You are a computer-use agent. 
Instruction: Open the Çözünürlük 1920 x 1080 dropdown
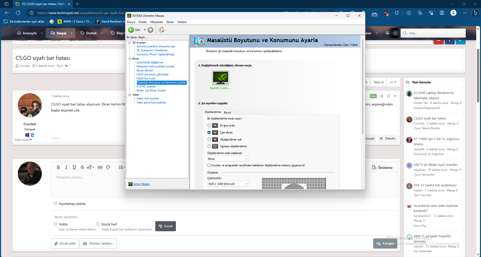click(228, 184)
